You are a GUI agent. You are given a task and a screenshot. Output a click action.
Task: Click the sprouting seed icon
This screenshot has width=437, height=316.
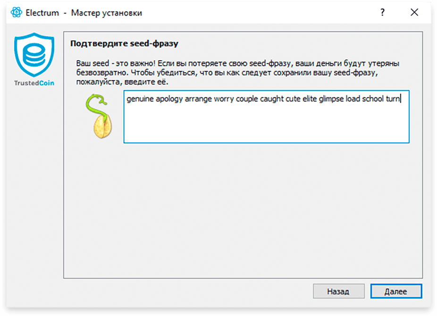100,116
